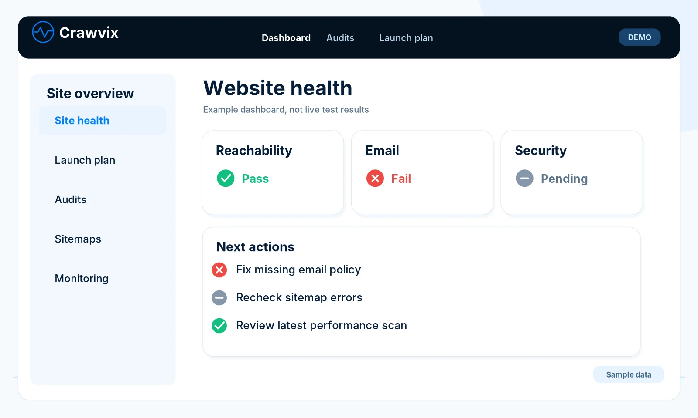Image resolution: width=698 pixels, height=418 pixels.
Task: Open Launch plan in the top navigation bar
Action: (x=406, y=38)
